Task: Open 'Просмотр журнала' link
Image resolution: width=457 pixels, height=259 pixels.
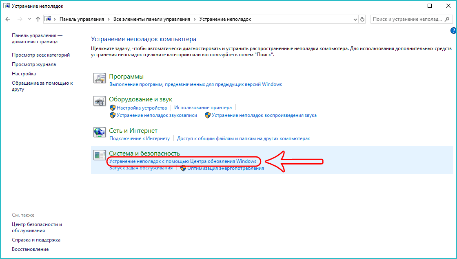Action: pyautogui.click(x=34, y=64)
